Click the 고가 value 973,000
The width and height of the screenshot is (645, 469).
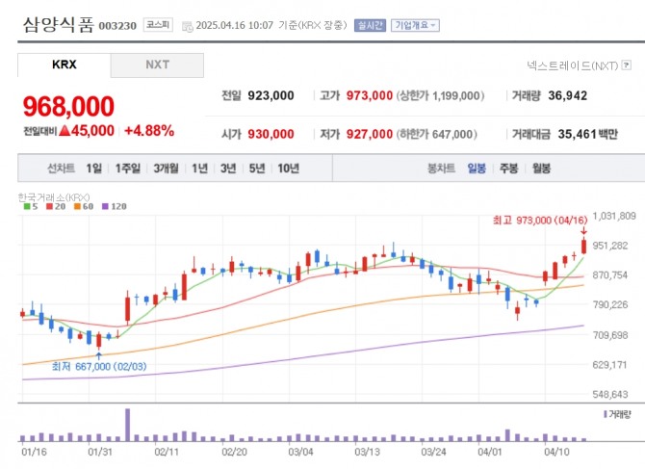coord(370,96)
